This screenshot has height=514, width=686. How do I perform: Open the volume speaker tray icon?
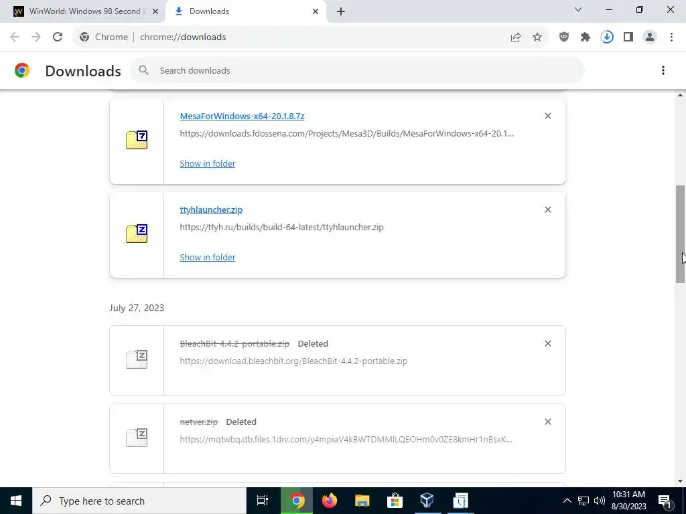tap(600, 501)
